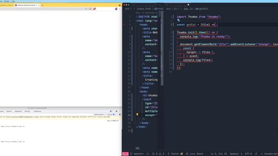278x156 pixels.
Task: Click the LF end-of-line indicator
Action: point(256,154)
